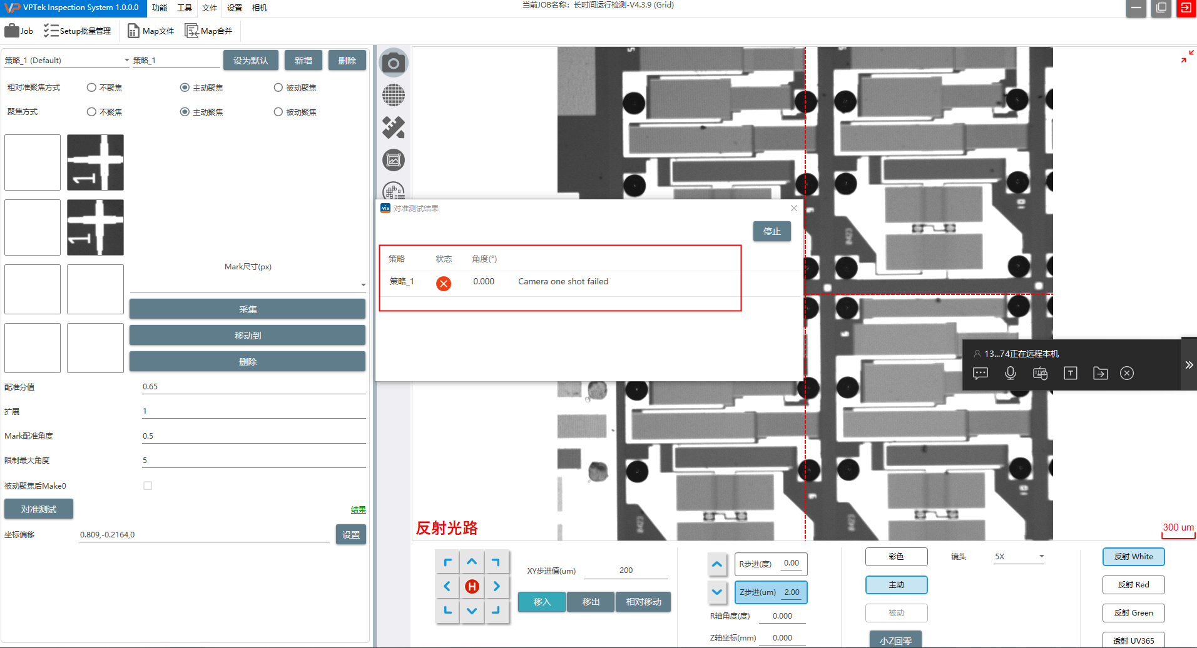Click the microphone icon in remote toolbar
Image resolution: width=1197 pixels, height=648 pixels.
1010,373
